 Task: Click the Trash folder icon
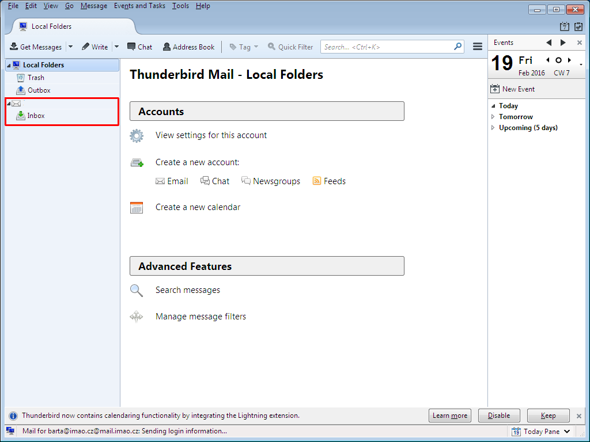click(x=21, y=78)
